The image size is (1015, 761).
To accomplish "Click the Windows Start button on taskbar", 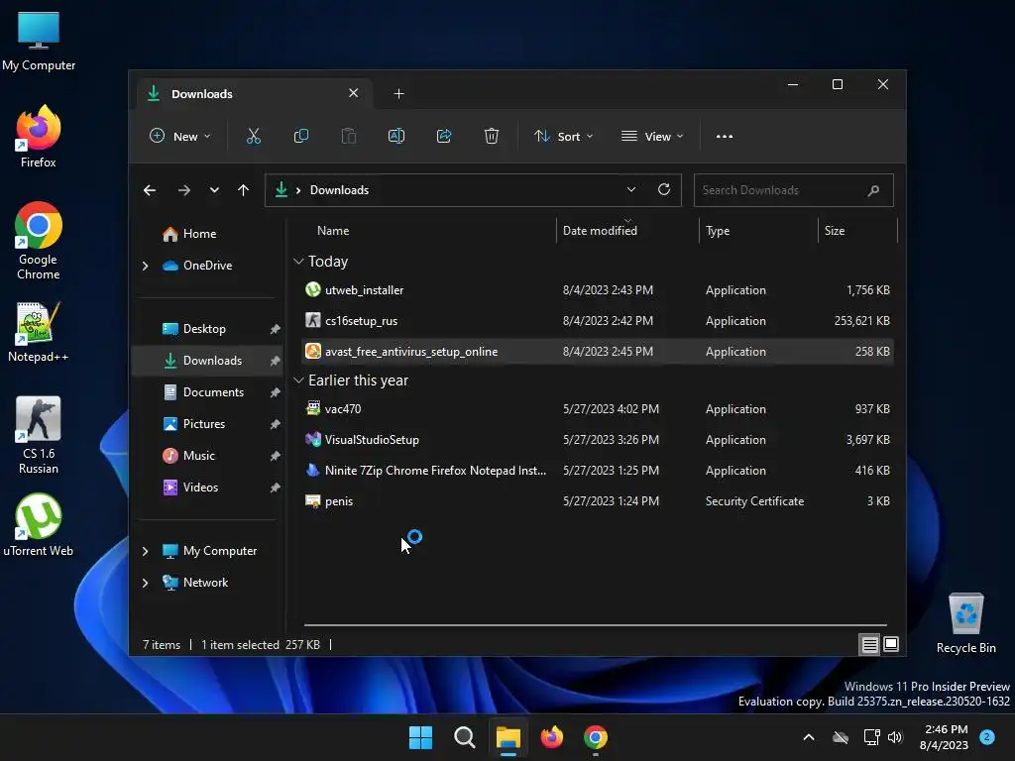I will (420, 737).
